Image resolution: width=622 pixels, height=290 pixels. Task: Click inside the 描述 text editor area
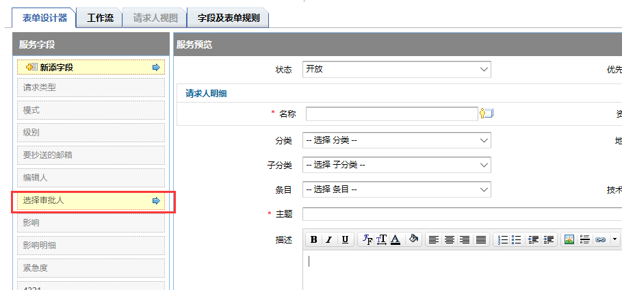[462, 269]
